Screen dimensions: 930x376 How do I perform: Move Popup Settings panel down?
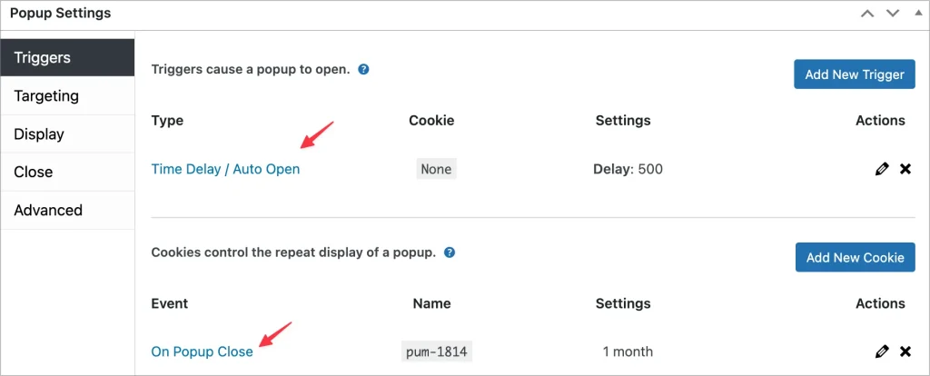[892, 14]
